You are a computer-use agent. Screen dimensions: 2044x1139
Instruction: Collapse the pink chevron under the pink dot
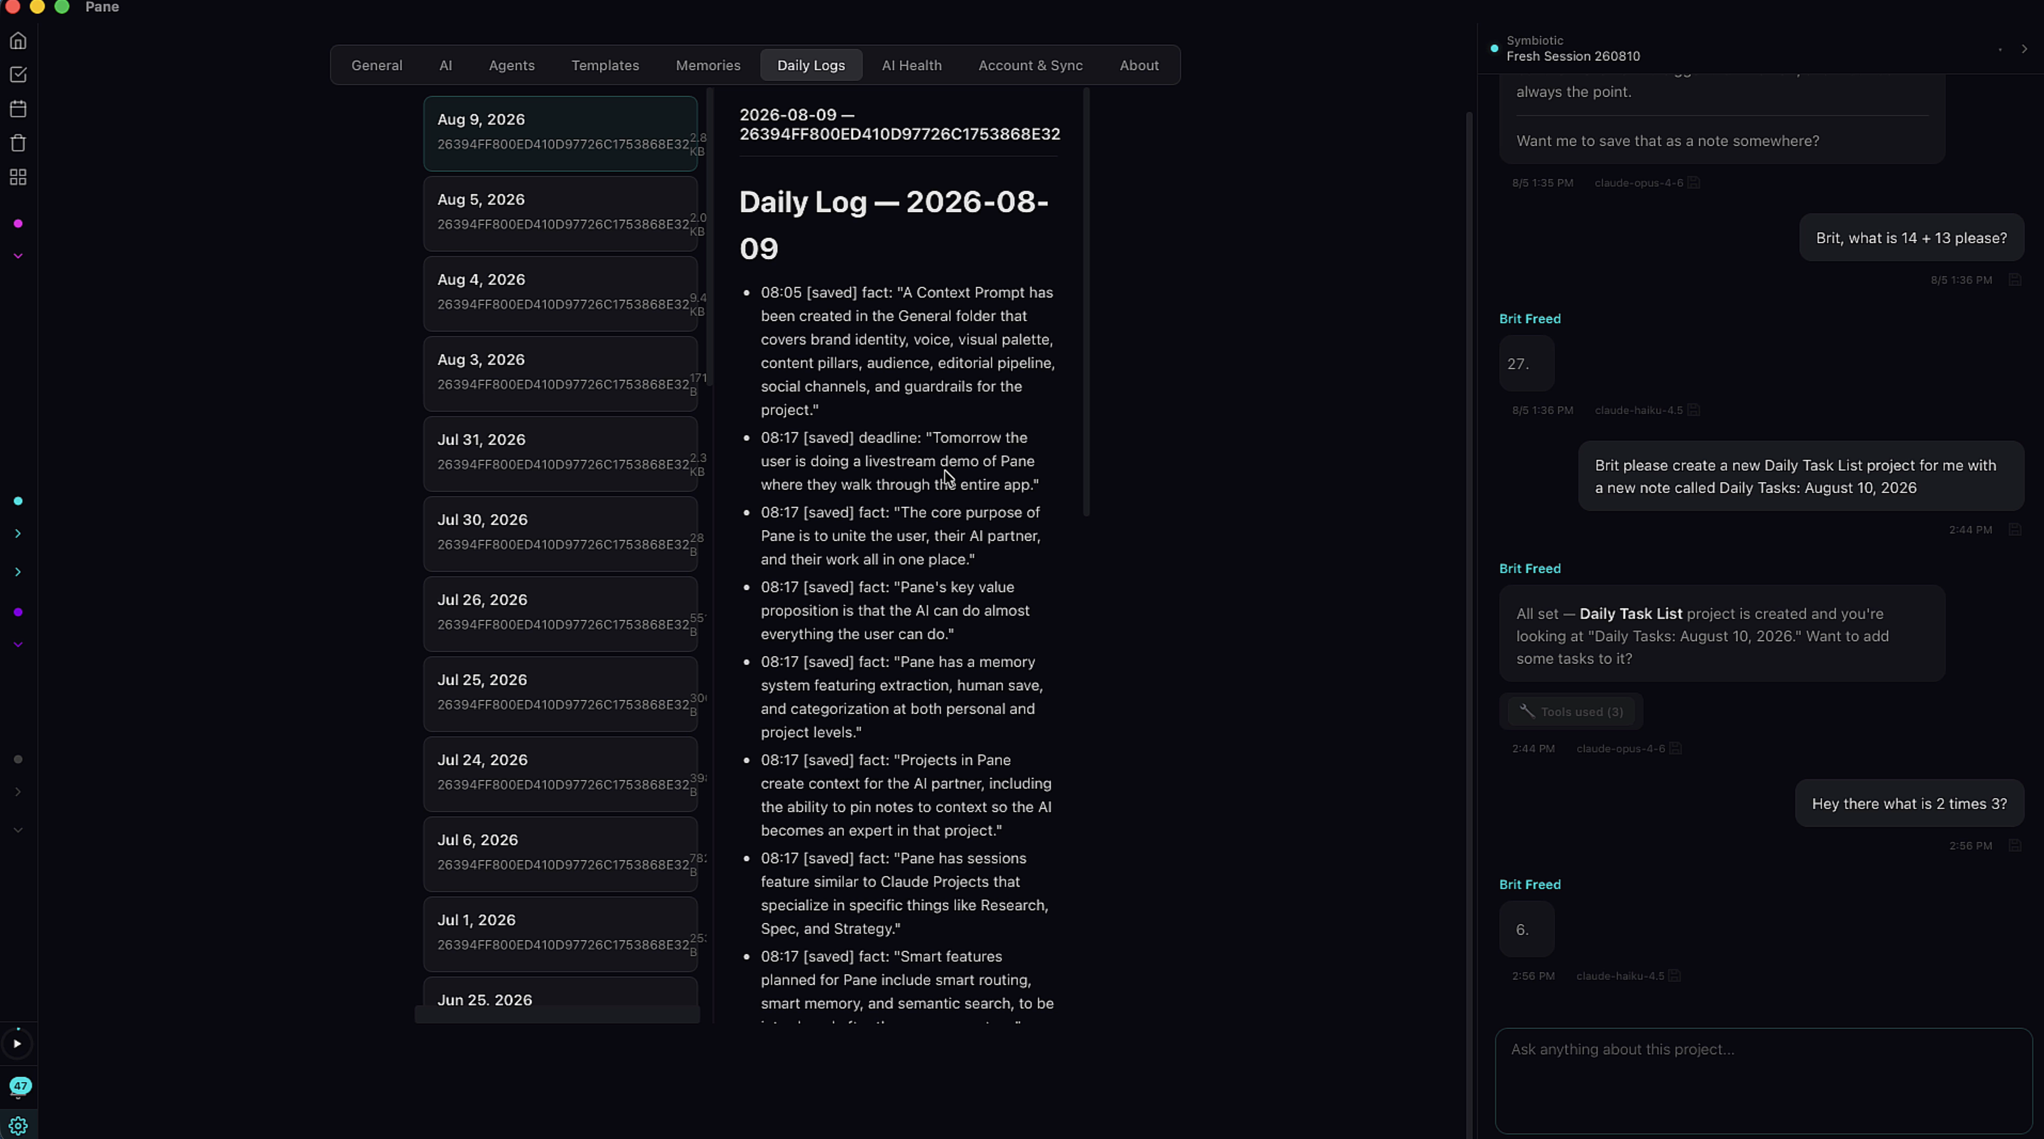18,256
